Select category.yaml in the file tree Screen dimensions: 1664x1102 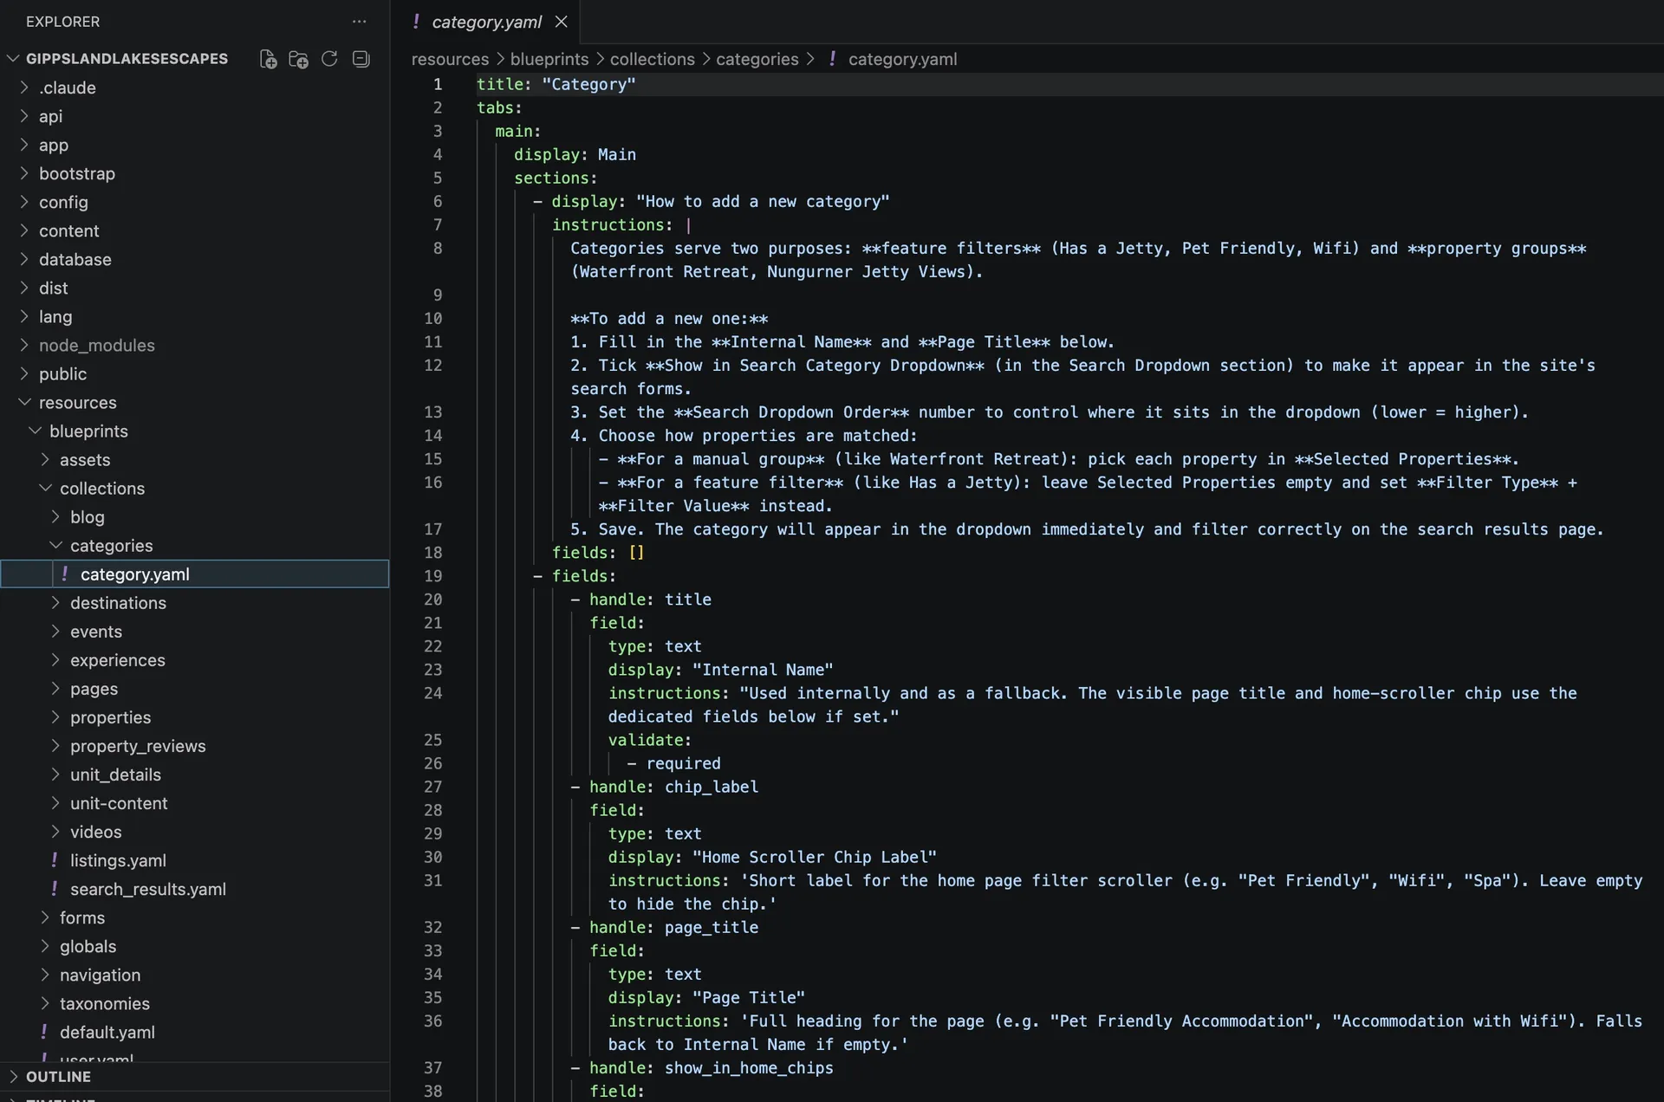[x=195, y=574]
